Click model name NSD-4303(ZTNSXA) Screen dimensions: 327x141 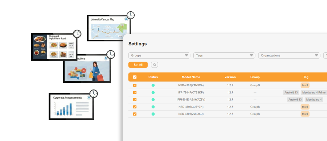[x=191, y=85]
